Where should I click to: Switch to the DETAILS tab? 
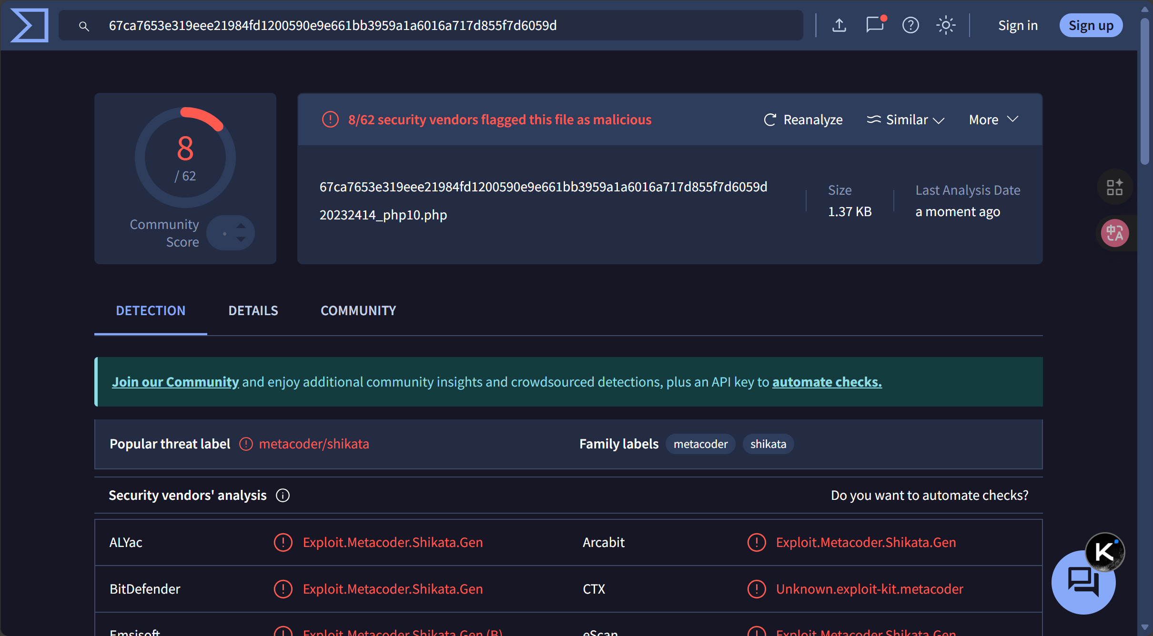coord(253,311)
